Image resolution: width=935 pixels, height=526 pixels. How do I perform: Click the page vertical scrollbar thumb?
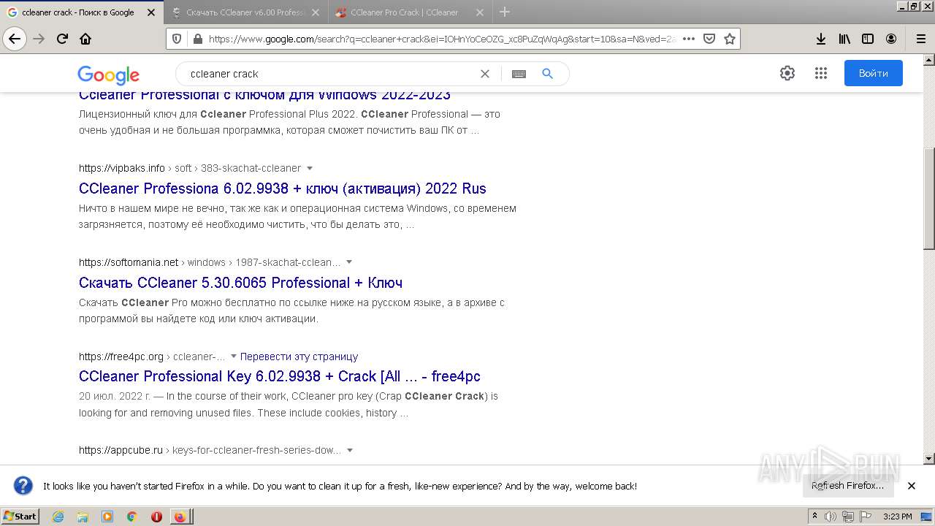tap(929, 198)
